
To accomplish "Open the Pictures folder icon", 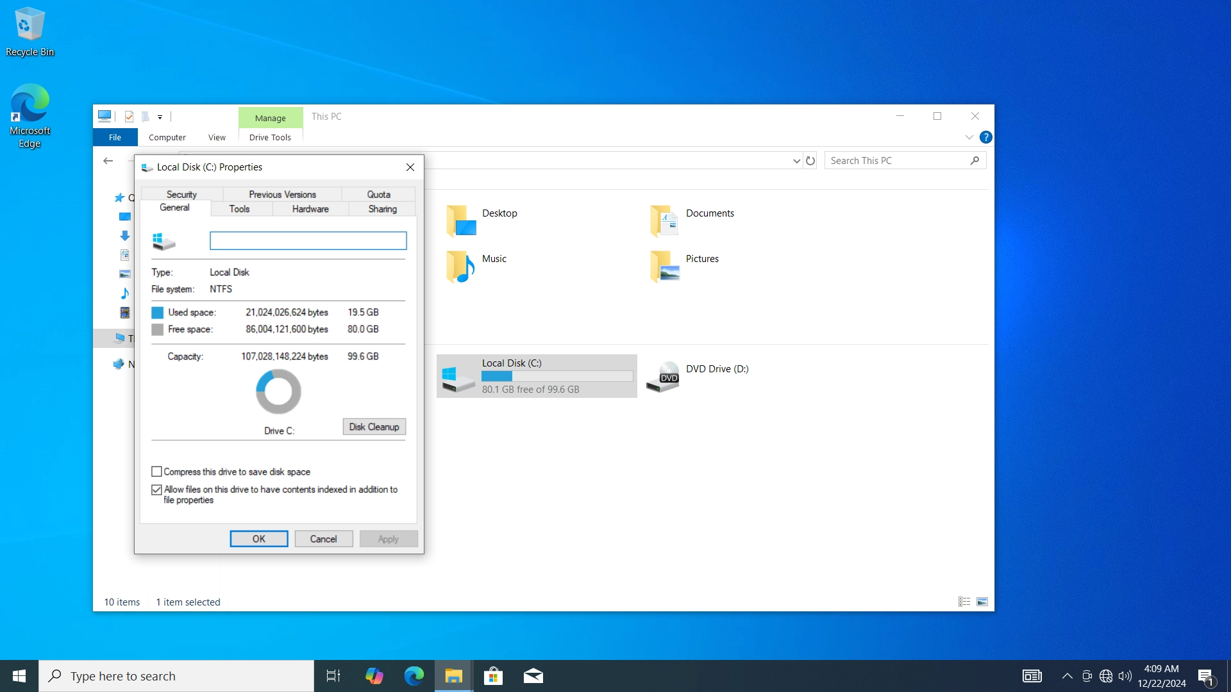I will [x=664, y=266].
